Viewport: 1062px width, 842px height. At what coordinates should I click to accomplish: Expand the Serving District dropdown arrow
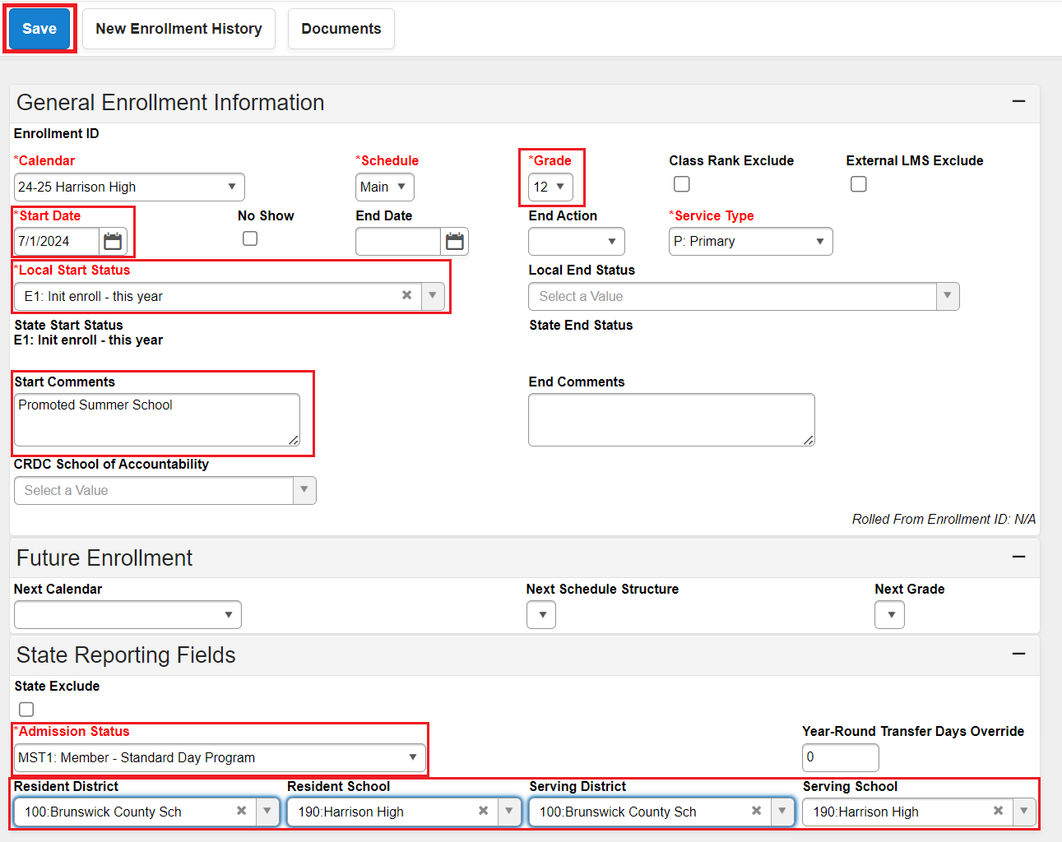pyautogui.click(x=782, y=812)
